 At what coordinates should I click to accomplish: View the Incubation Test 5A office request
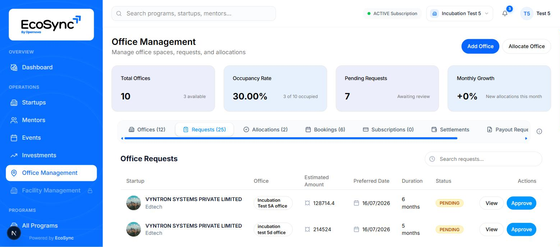491,203
